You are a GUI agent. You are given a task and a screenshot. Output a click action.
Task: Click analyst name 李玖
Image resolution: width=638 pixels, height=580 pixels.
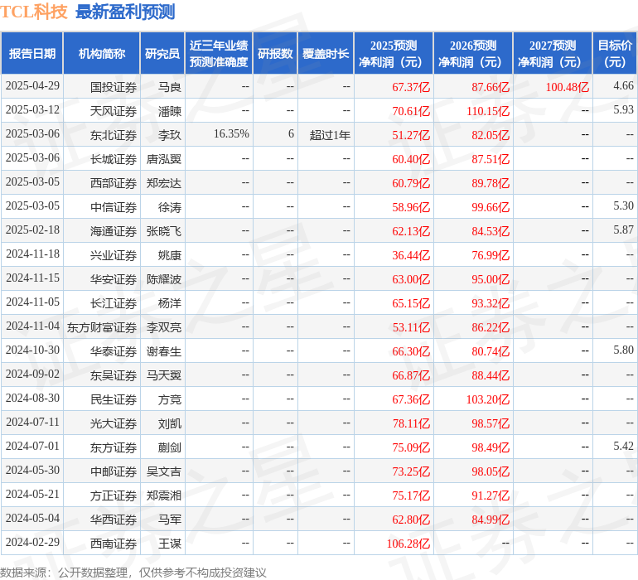170,135
